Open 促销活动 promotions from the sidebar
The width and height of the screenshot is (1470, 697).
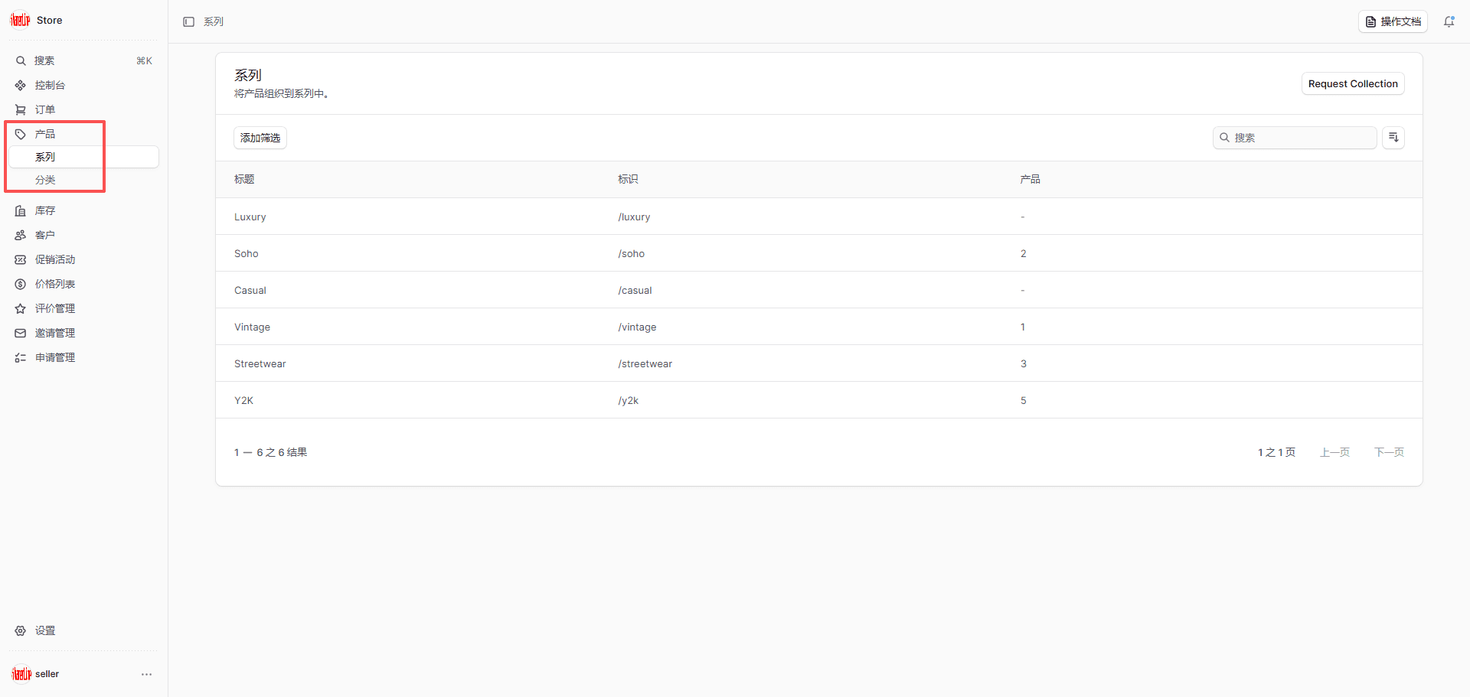[x=54, y=260]
